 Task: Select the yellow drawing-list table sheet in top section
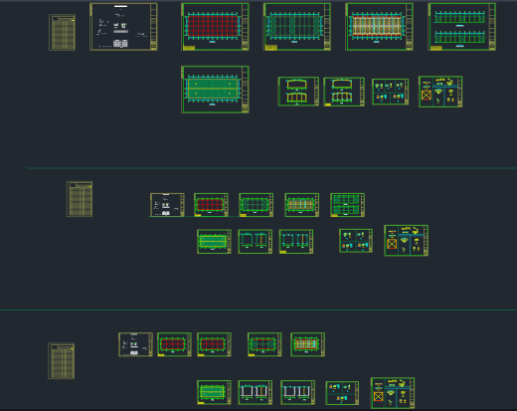click(62, 33)
